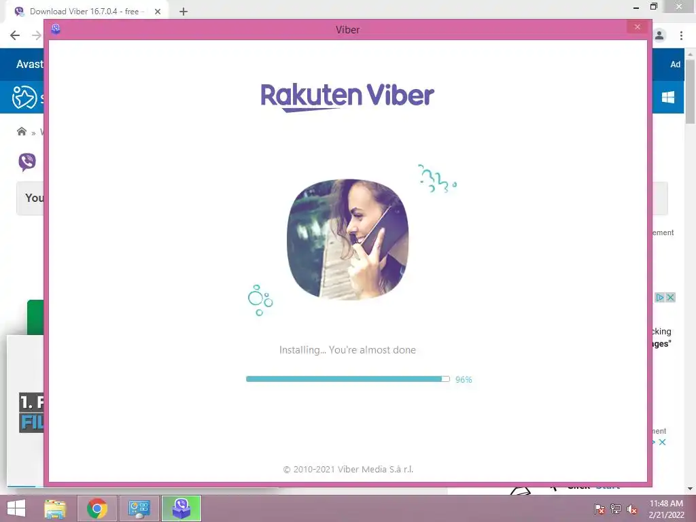Go back in the Chrome browser
Viewport: 696px width, 522px height.
(15, 35)
